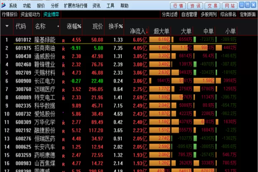Click the 1.58亿 中单 bar for 长江电力
This screenshot has height=172, width=258.
pos(204,81)
